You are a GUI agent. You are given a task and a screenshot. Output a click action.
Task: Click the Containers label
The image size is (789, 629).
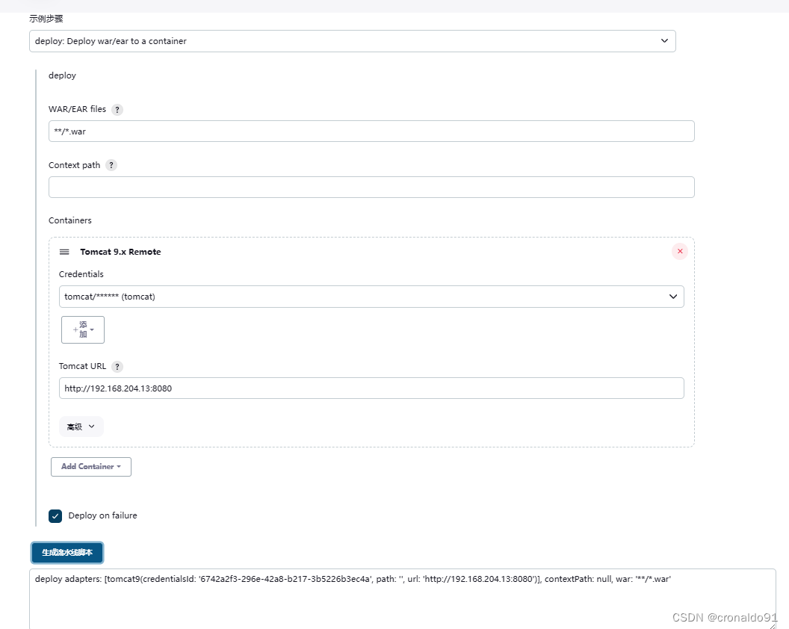pos(70,220)
